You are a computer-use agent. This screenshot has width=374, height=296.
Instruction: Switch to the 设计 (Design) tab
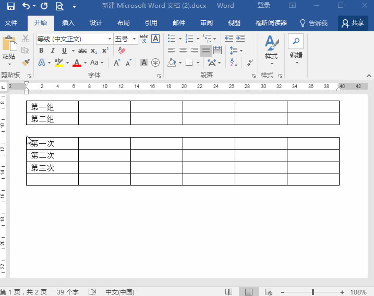[95, 22]
